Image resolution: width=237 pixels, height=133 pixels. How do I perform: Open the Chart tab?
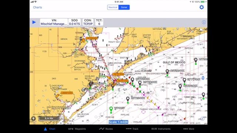(50, 129)
